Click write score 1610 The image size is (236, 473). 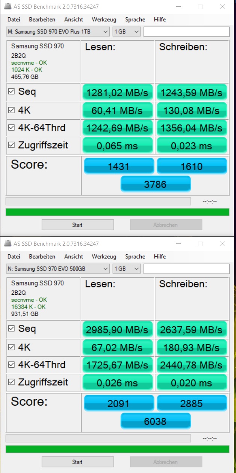(x=192, y=166)
